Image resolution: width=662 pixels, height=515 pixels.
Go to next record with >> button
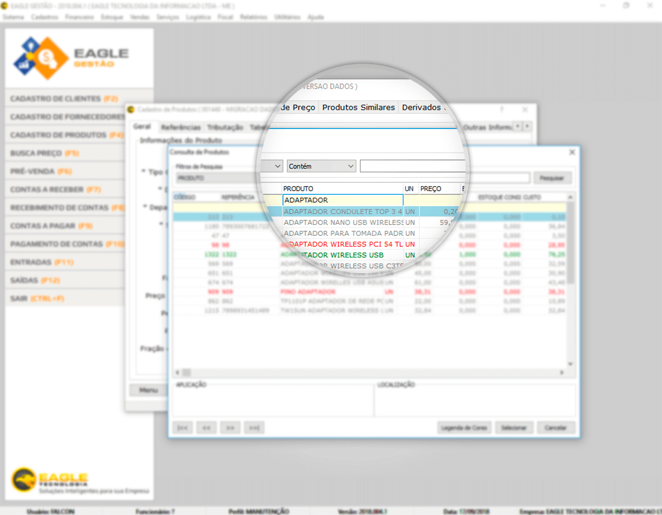click(230, 427)
